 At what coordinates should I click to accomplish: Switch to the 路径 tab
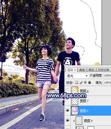pyautogui.click(x=91, y=70)
